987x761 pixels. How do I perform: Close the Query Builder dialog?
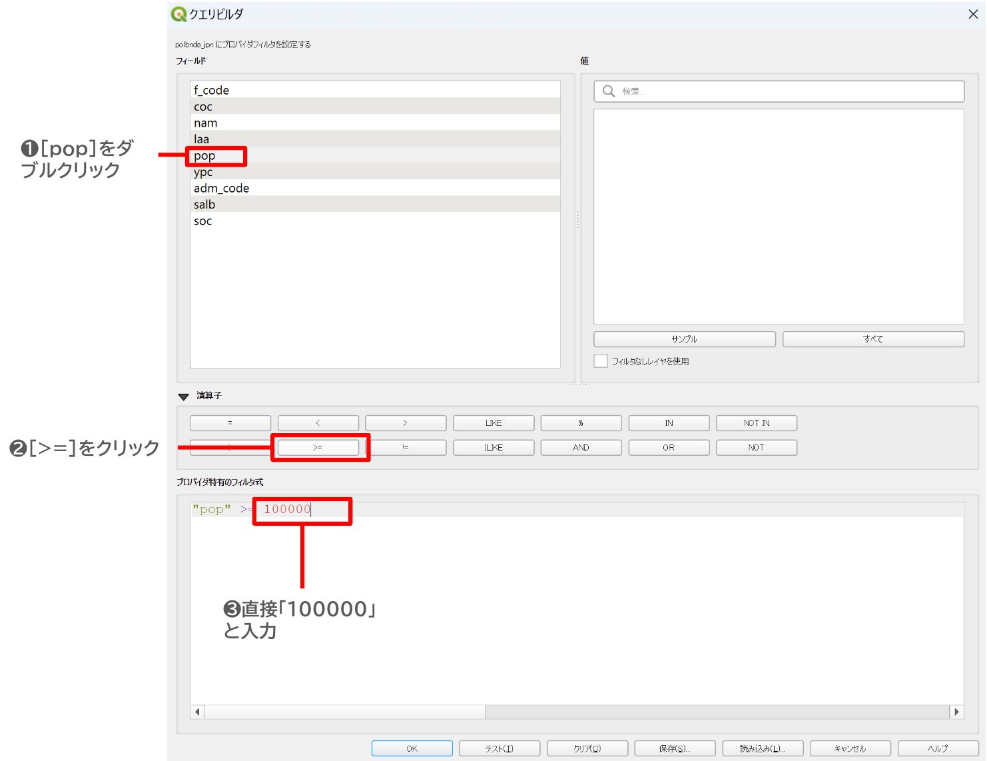[x=972, y=14]
